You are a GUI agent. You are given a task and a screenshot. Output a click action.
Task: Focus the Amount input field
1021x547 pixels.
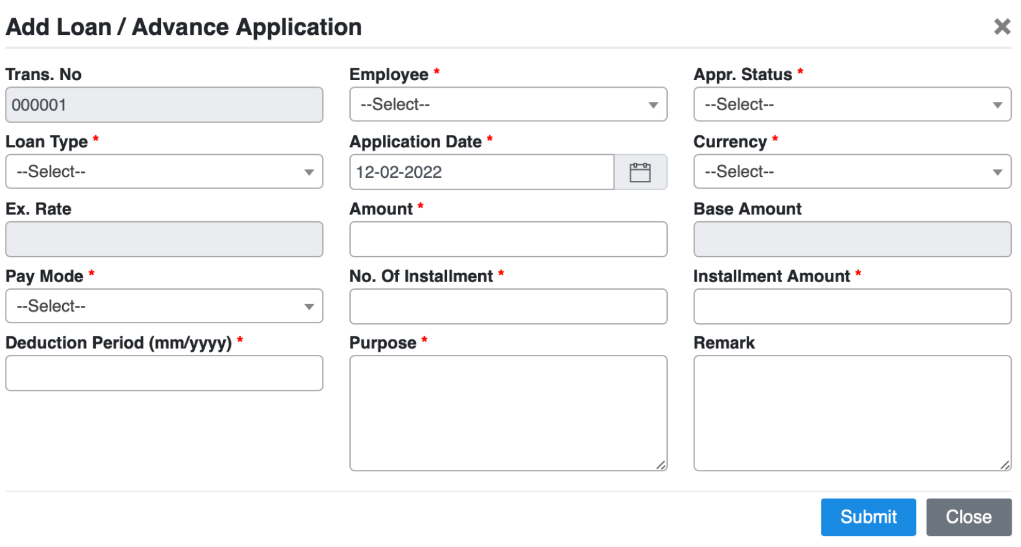click(x=508, y=239)
